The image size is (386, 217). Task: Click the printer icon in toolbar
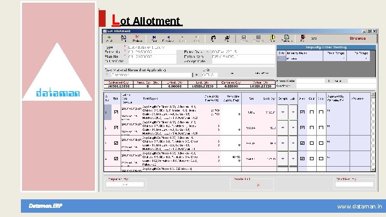click(x=227, y=38)
